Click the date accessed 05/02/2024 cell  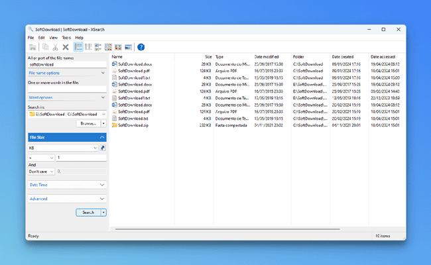(x=385, y=91)
